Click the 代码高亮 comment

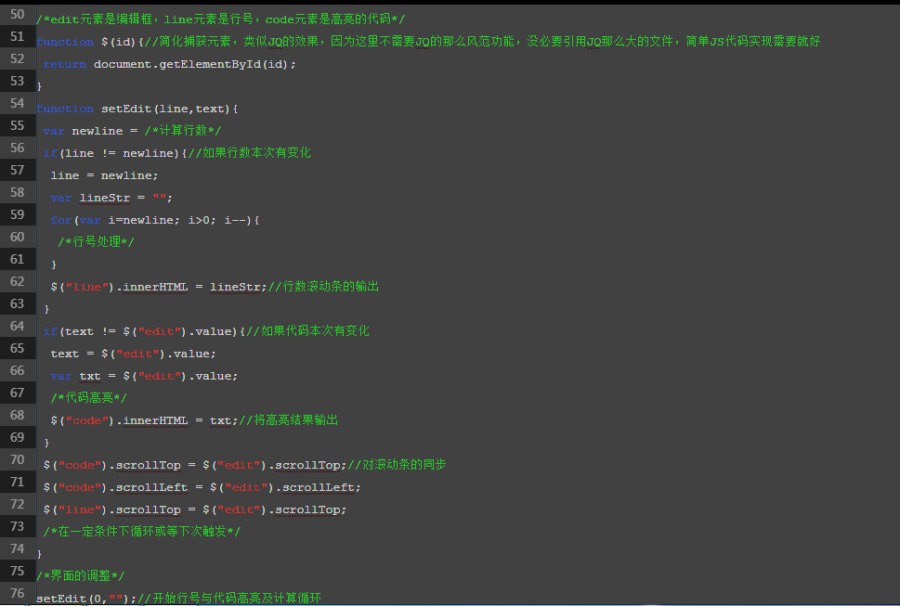point(88,398)
